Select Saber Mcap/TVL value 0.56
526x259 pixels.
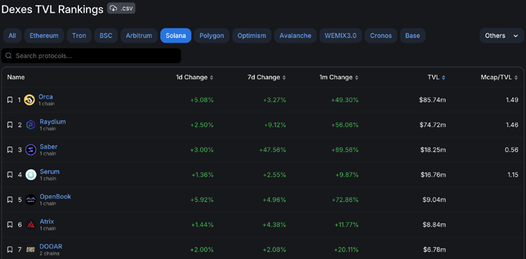coord(512,150)
